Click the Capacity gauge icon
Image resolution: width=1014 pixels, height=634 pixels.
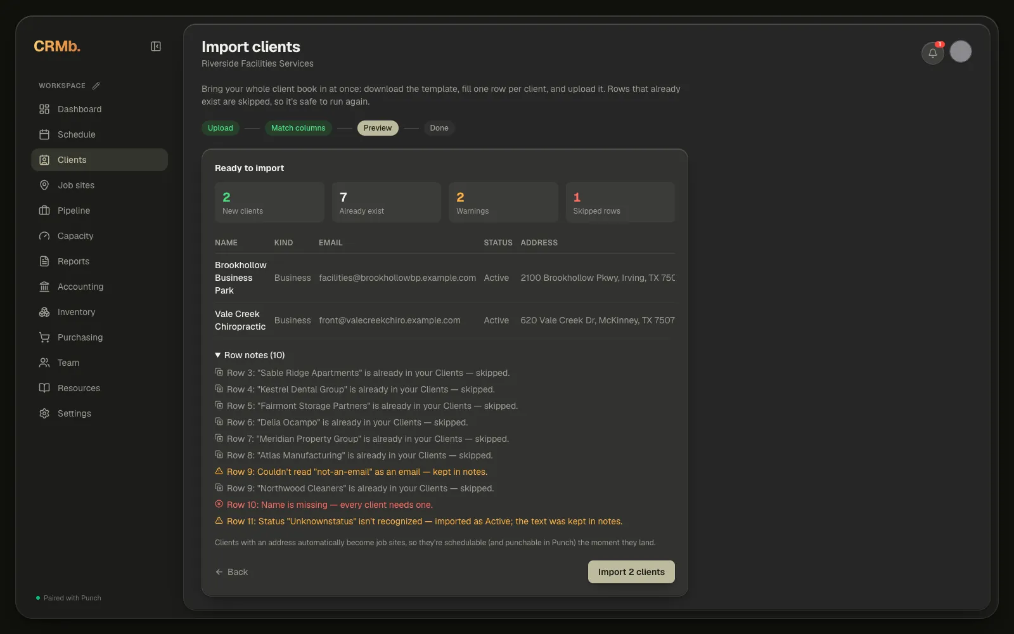click(44, 236)
